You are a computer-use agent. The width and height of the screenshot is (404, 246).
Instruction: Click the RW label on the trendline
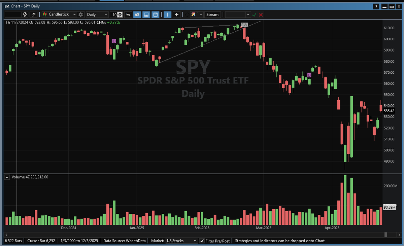click(244, 25)
